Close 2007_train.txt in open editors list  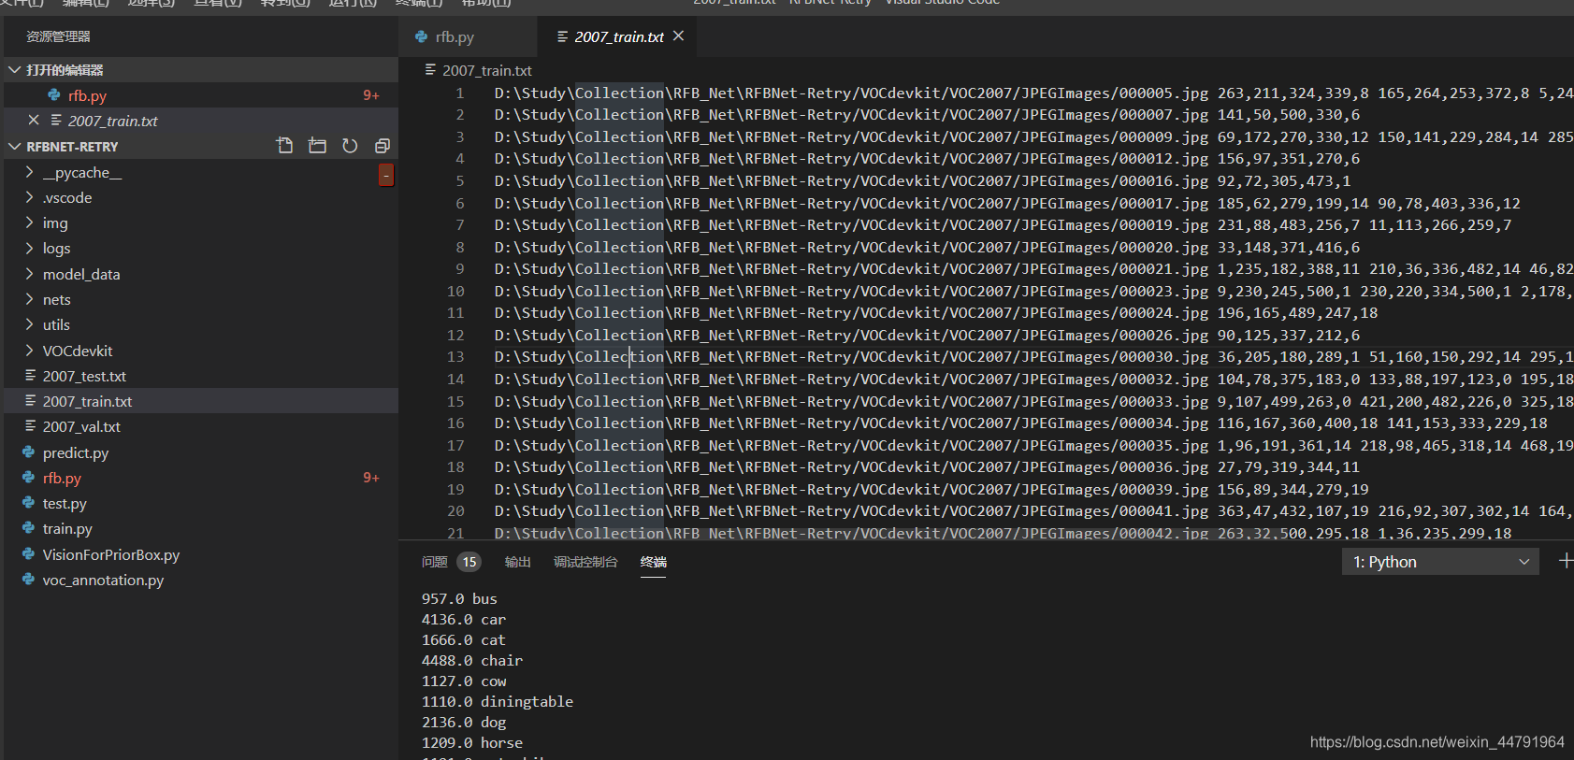(34, 121)
